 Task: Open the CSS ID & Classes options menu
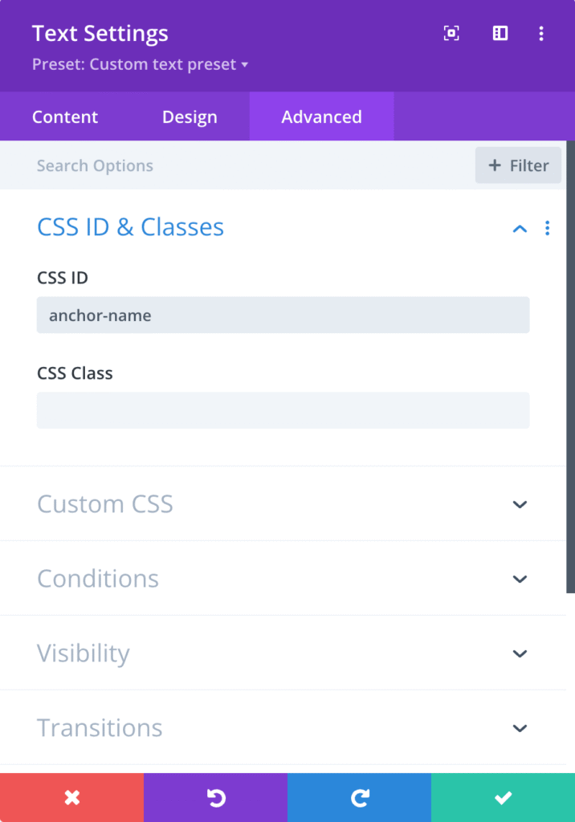pyautogui.click(x=547, y=228)
